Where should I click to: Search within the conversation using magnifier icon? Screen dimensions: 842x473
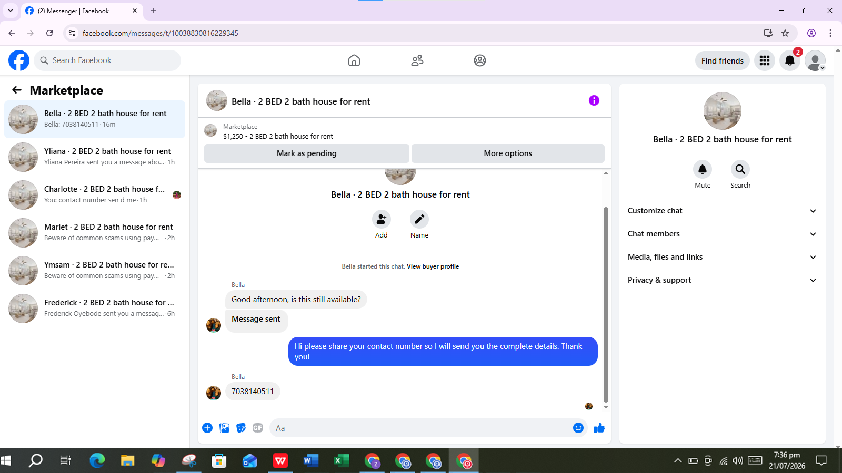[740, 169]
